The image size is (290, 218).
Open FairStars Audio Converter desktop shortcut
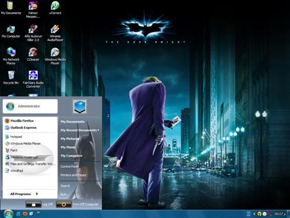(x=33, y=80)
